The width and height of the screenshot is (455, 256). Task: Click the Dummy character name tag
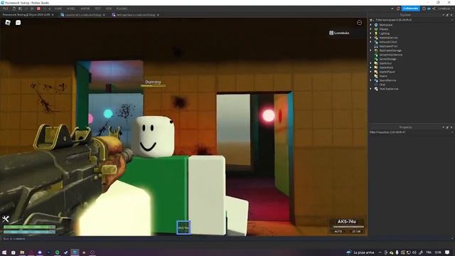153,82
